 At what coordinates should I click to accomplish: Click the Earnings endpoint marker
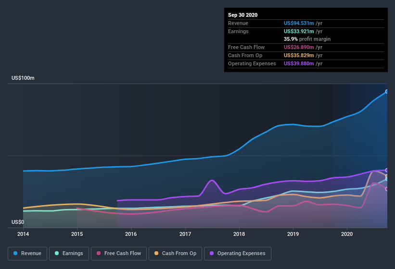coord(387,179)
